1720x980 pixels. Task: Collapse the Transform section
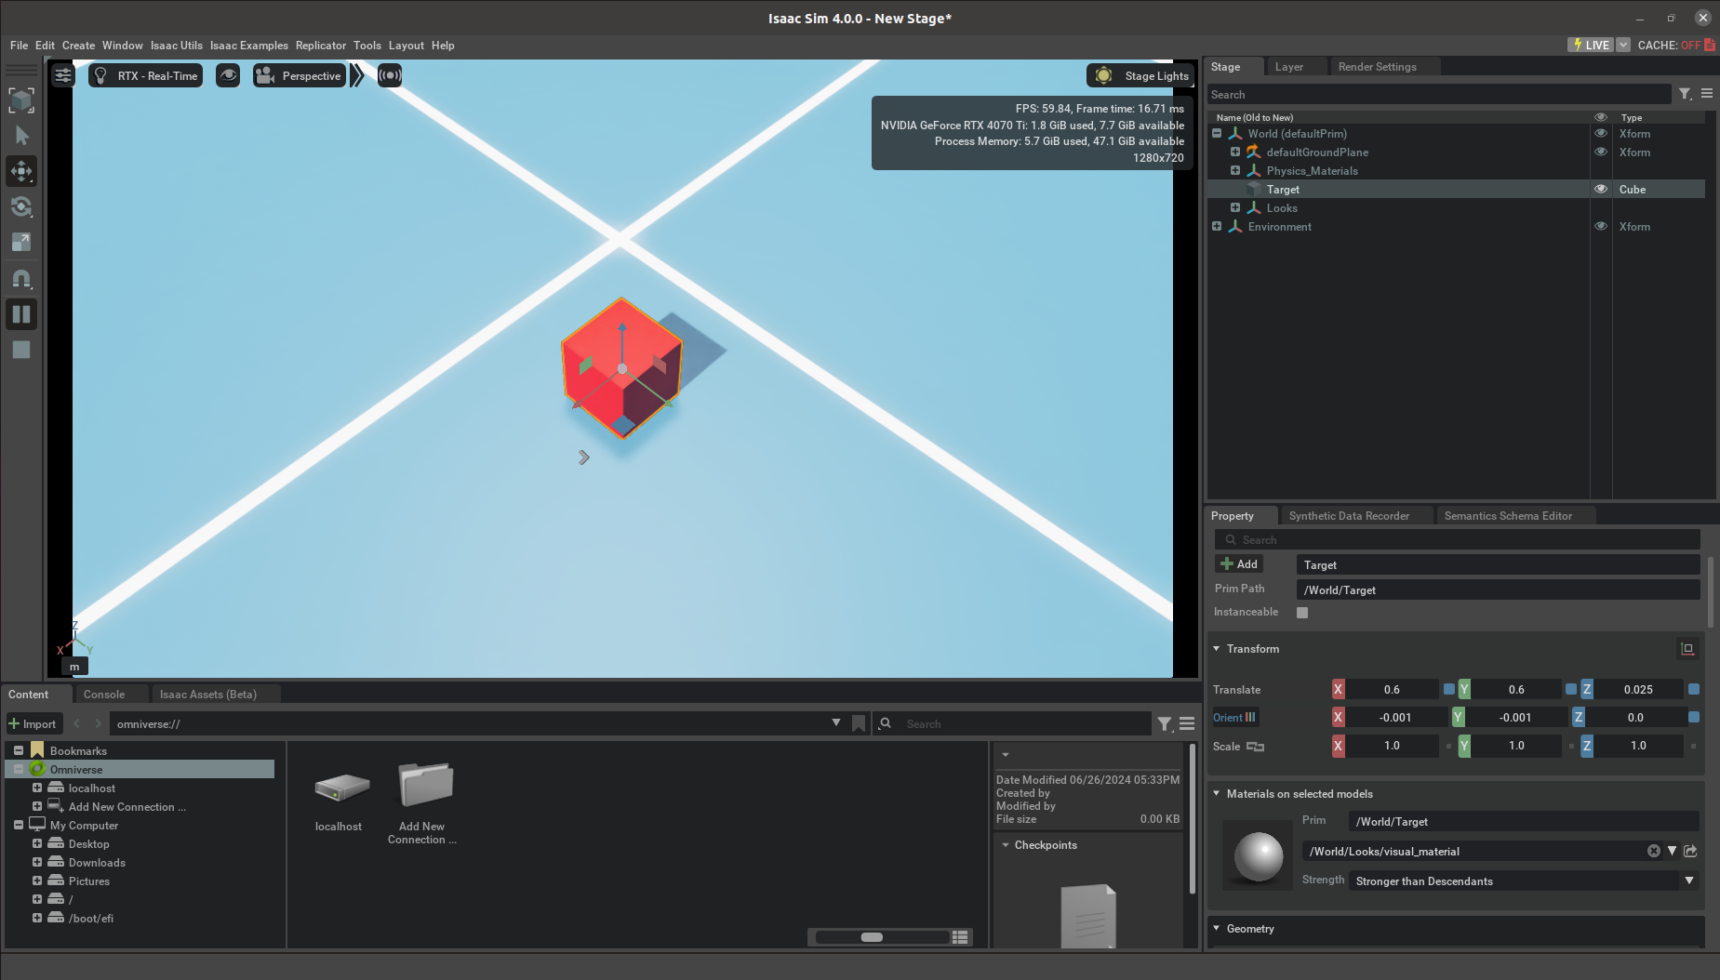1217,649
